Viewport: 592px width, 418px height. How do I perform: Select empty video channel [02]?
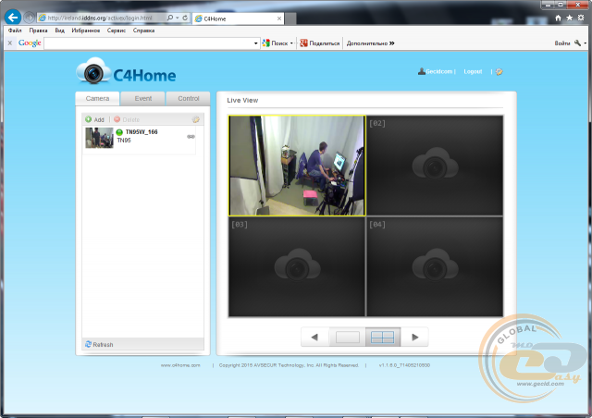click(435, 166)
